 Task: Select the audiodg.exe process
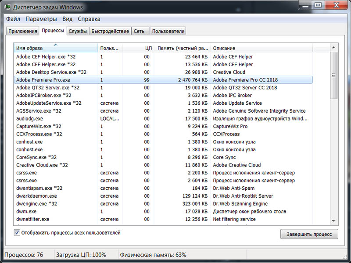(x=163, y=118)
